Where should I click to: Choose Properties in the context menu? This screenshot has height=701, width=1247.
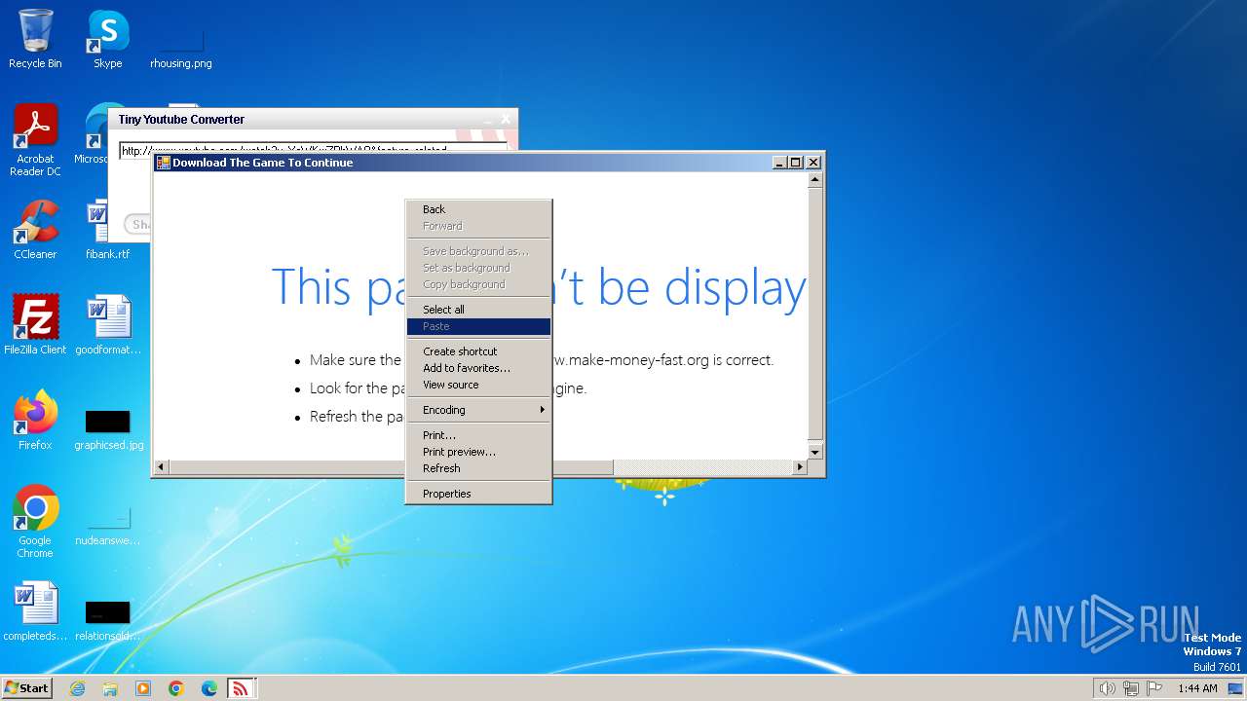[x=478, y=494]
